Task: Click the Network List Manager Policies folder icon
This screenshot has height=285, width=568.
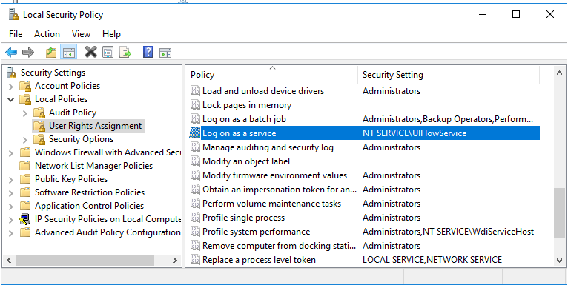Action: [x=25, y=166]
